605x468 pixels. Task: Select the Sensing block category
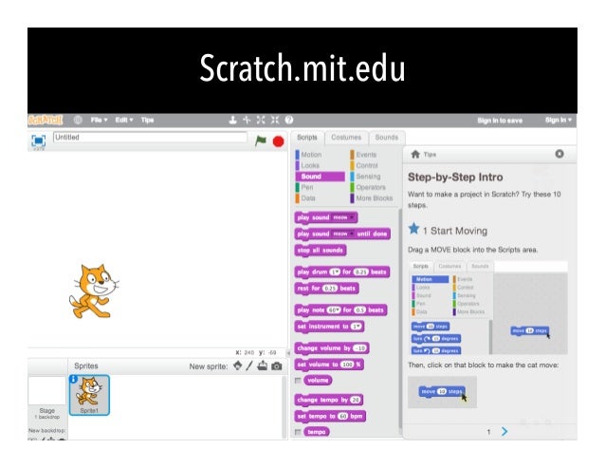pos(365,177)
